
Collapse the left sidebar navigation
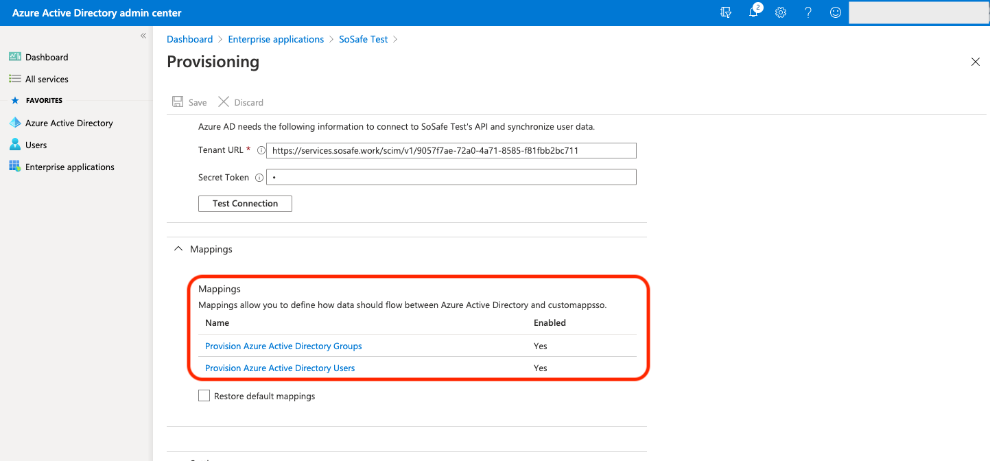point(143,36)
